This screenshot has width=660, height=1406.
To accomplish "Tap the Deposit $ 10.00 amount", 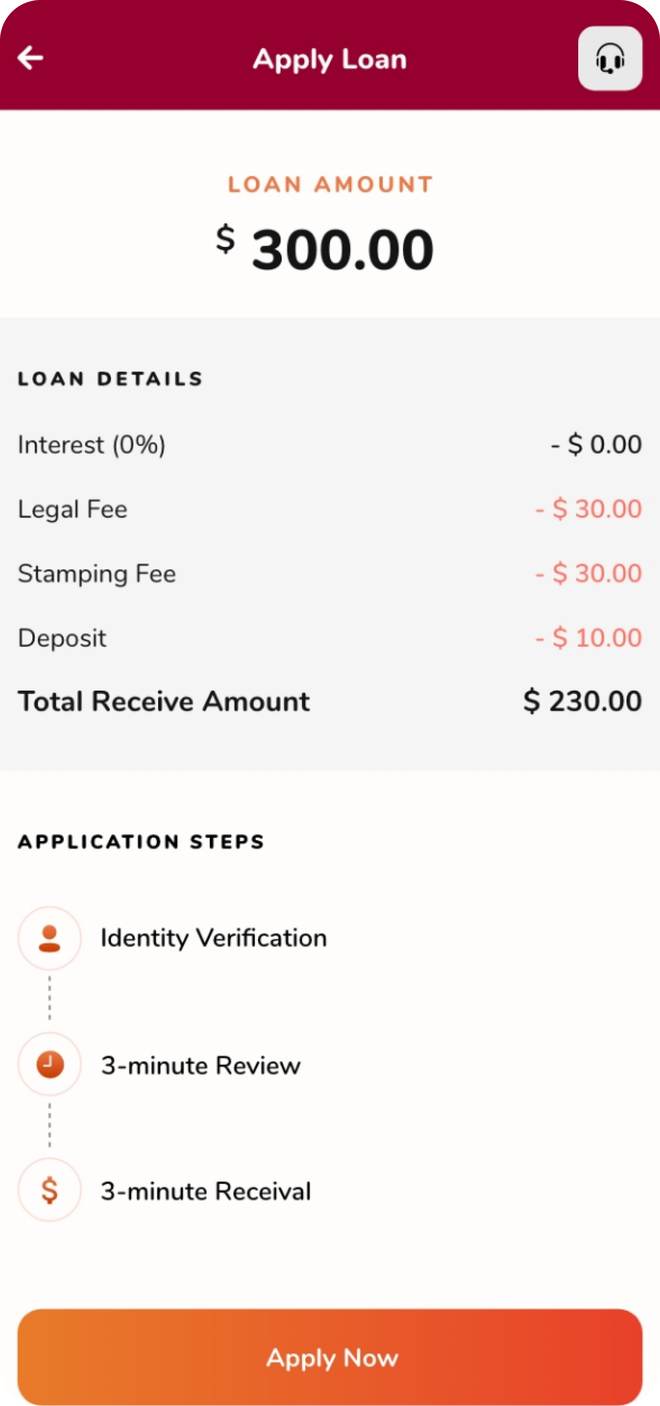I will click(x=588, y=638).
